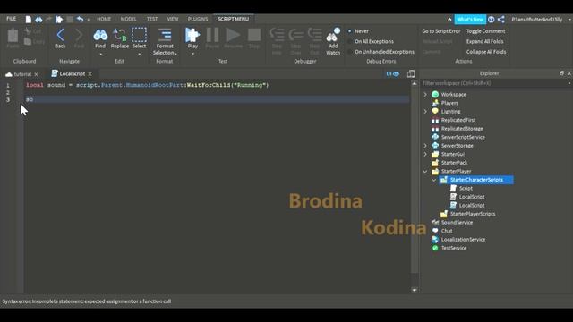Click the Stop test button

coord(254,35)
